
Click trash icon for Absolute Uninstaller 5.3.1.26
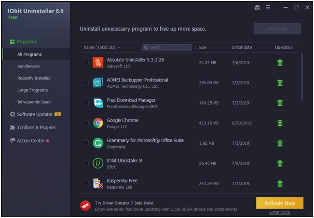[x=280, y=63]
